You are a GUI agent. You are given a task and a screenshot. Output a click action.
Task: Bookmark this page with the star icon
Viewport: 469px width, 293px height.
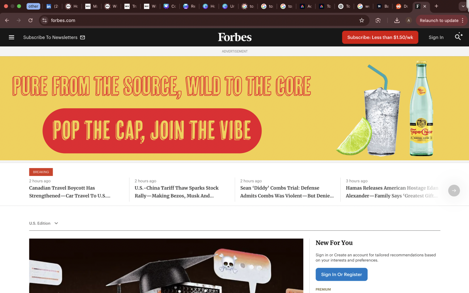tap(361, 20)
